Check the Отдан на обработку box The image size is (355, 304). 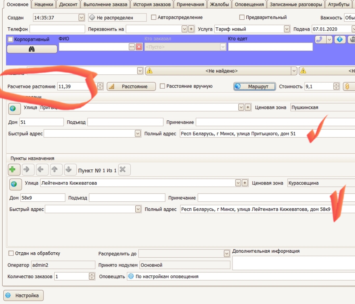(11, 253)
